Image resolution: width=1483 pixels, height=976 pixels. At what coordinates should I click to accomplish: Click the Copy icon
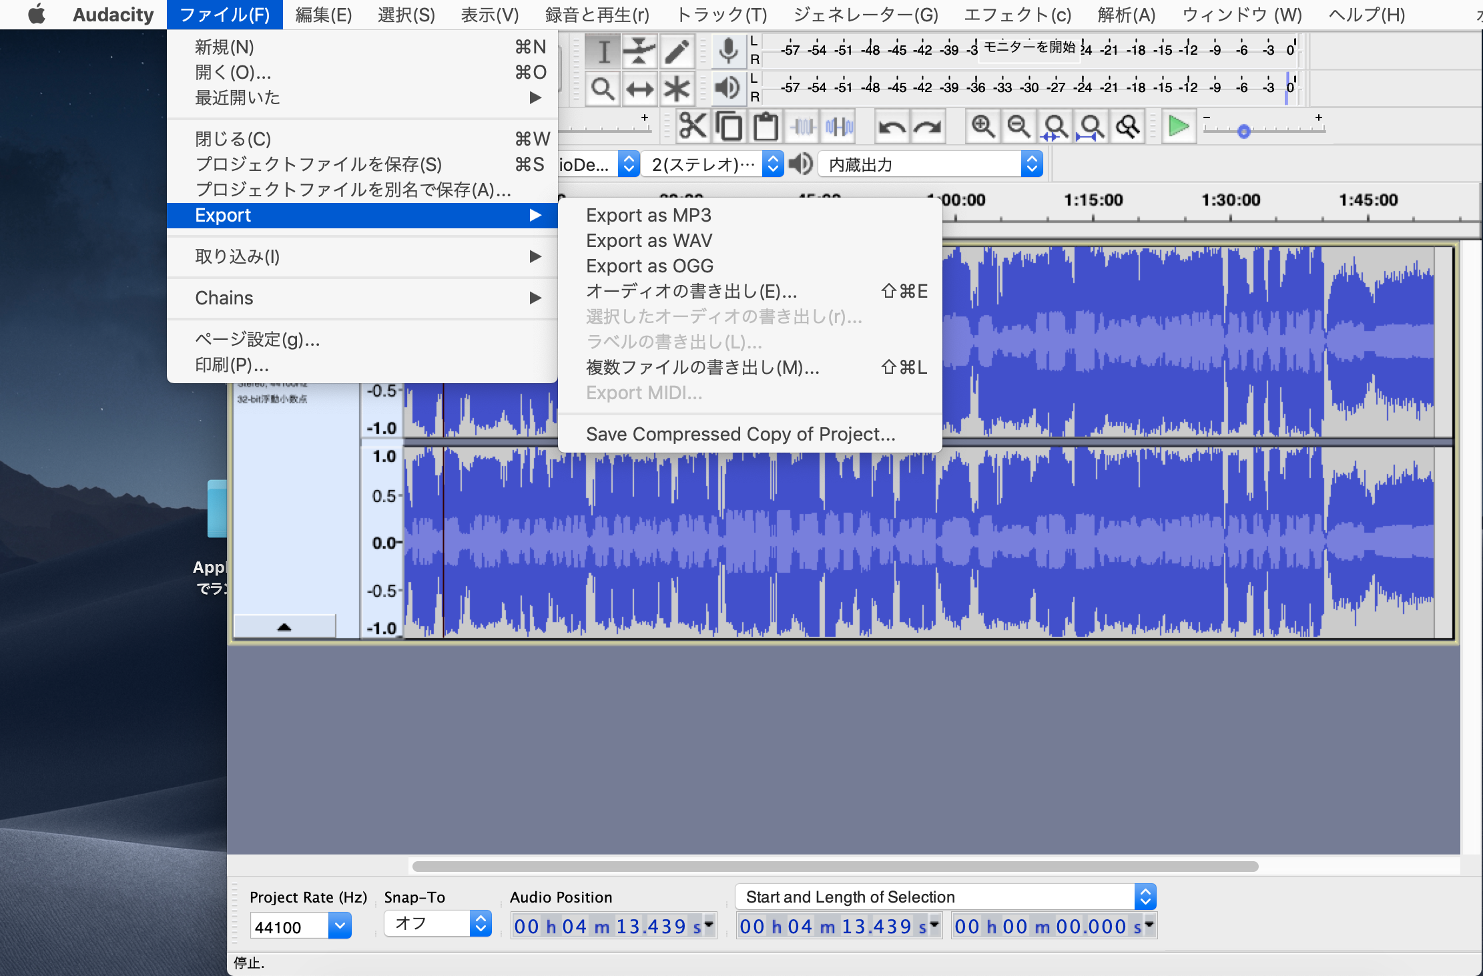click(x=729, y=126)
